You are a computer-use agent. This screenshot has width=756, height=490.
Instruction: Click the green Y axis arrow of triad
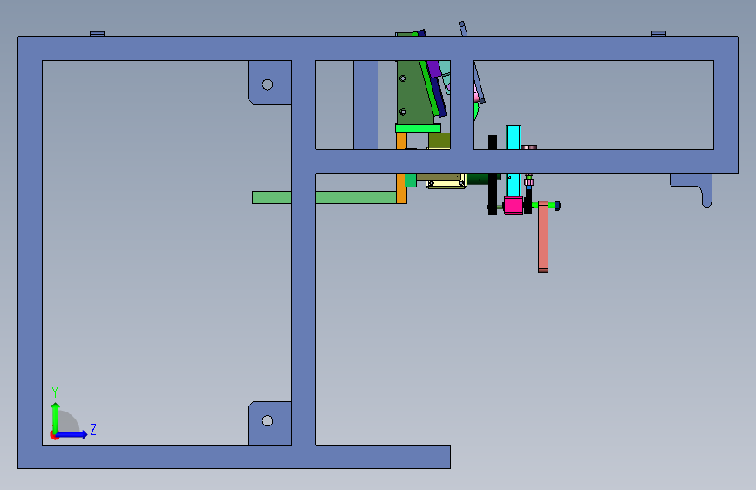coord(56,417)
